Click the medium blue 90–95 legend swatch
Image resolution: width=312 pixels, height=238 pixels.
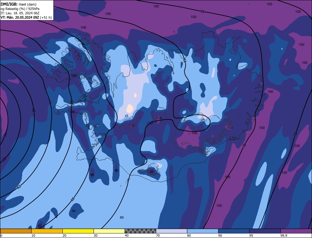[234, 231]
